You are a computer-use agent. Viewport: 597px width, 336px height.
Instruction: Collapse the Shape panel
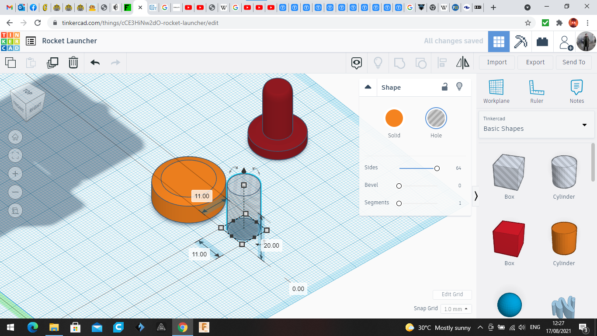coord(368,87)
